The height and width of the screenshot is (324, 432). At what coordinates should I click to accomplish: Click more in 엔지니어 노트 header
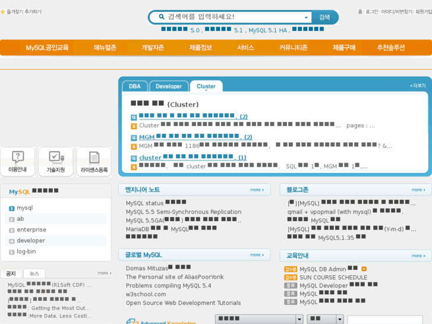tap(257, 190)
